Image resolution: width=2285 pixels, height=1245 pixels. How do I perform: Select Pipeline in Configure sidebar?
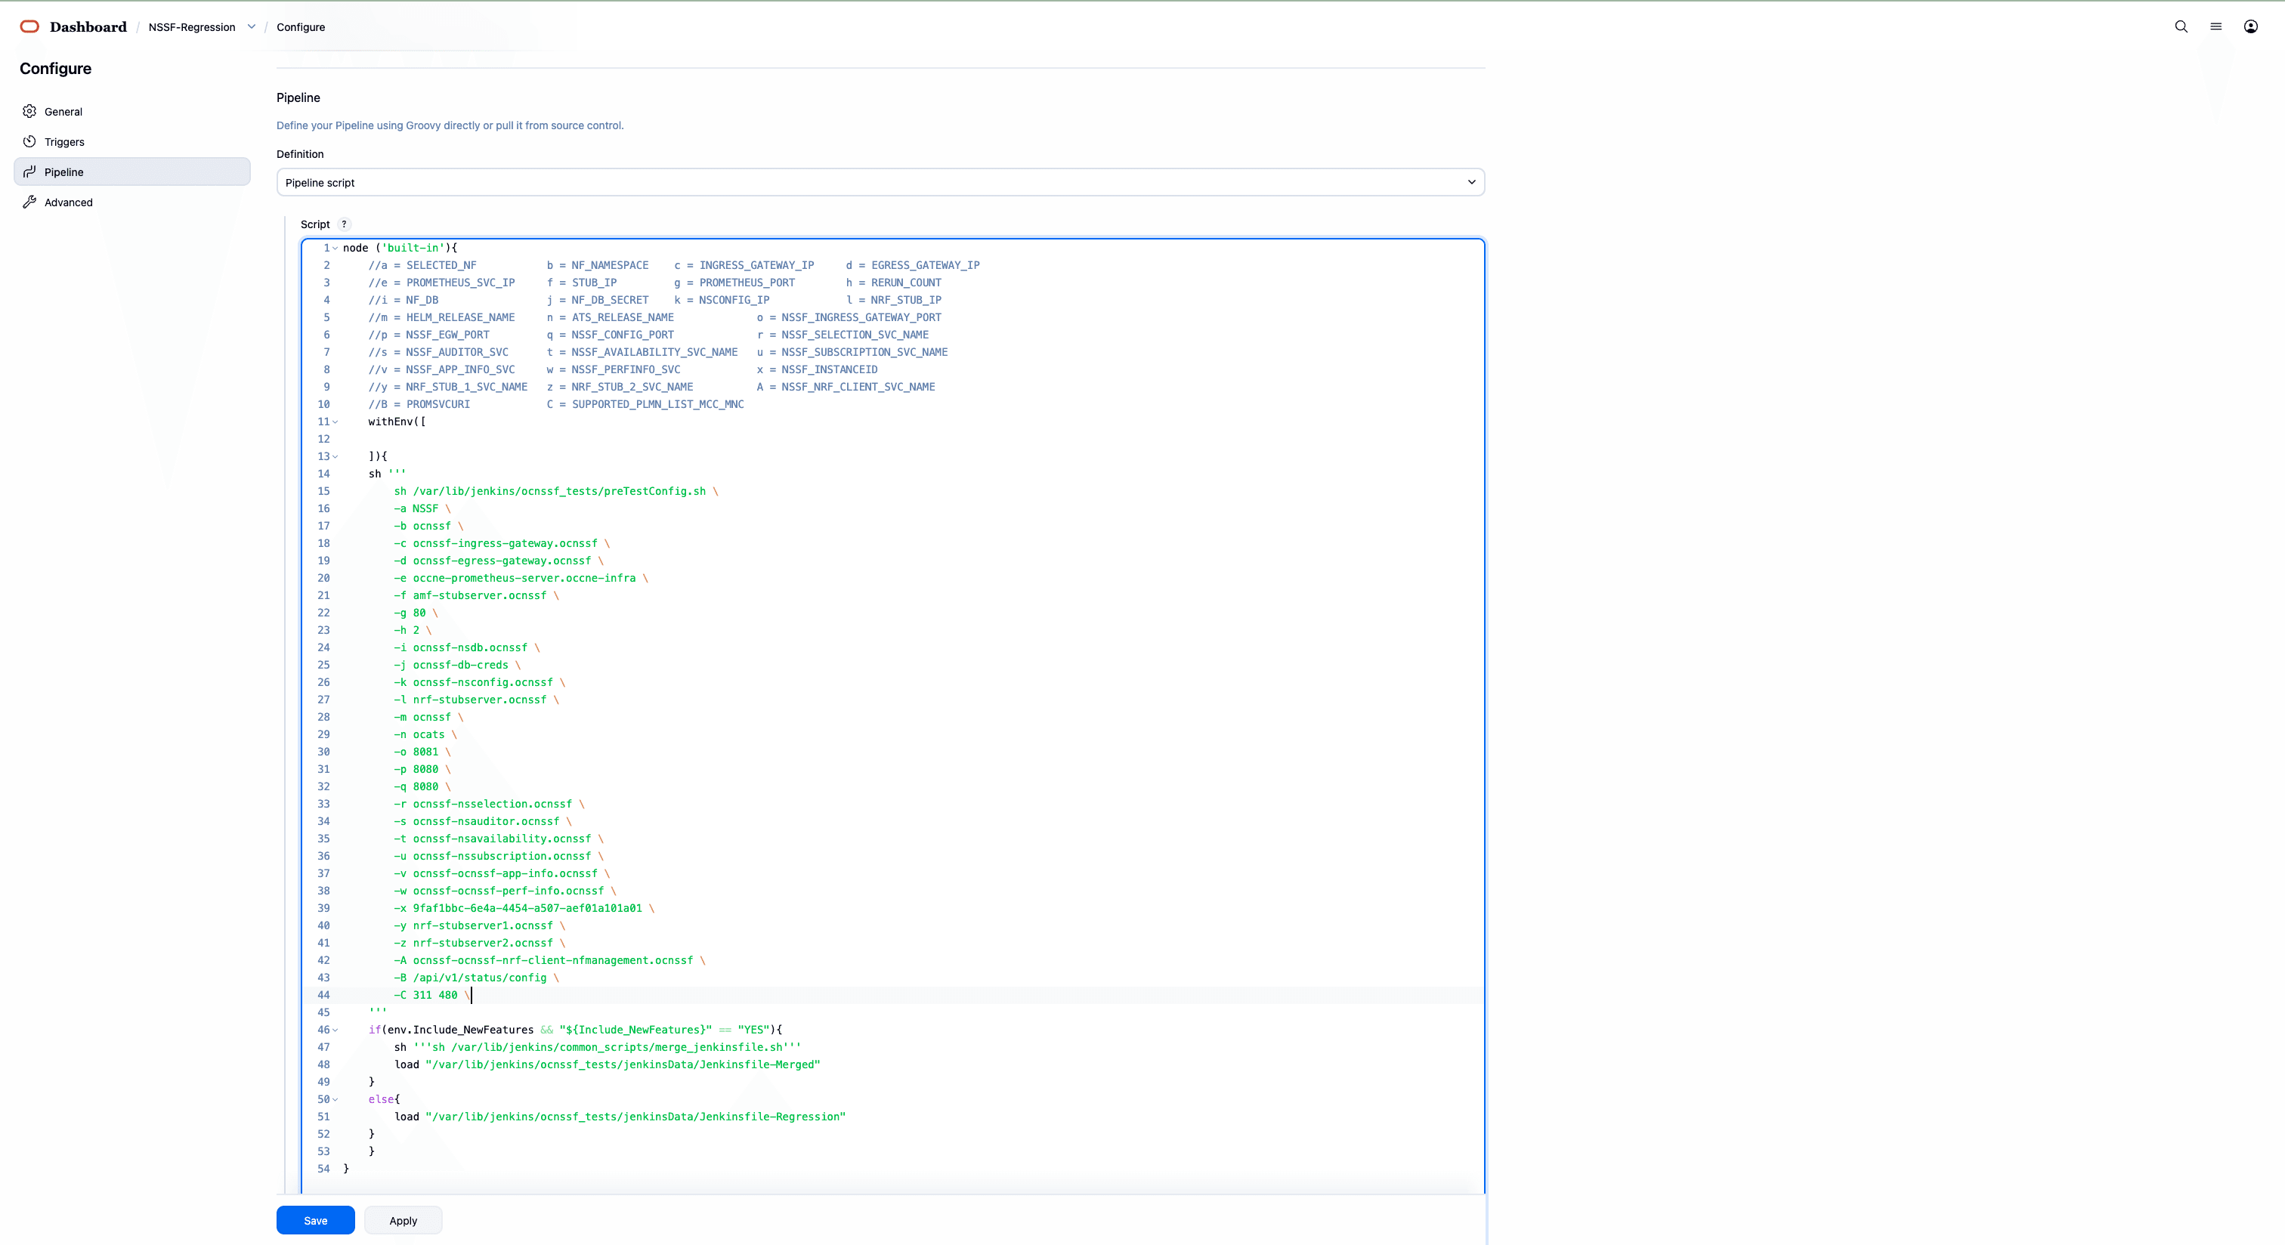132,172
